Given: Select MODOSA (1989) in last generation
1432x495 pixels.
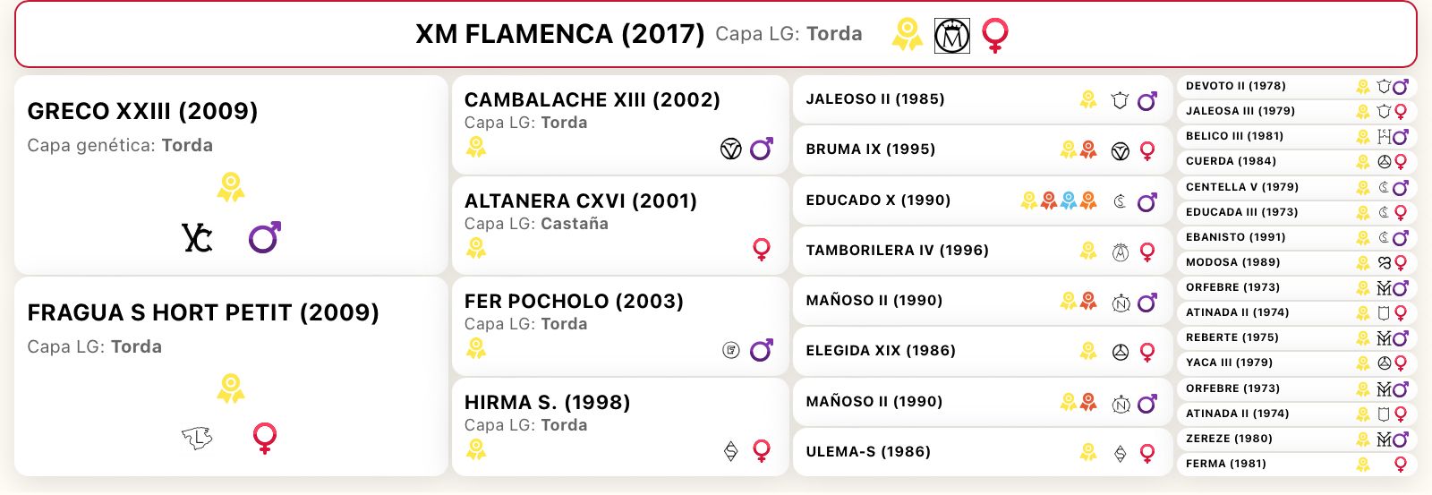Looking at the screenshot, I should tap(1297, 262).
